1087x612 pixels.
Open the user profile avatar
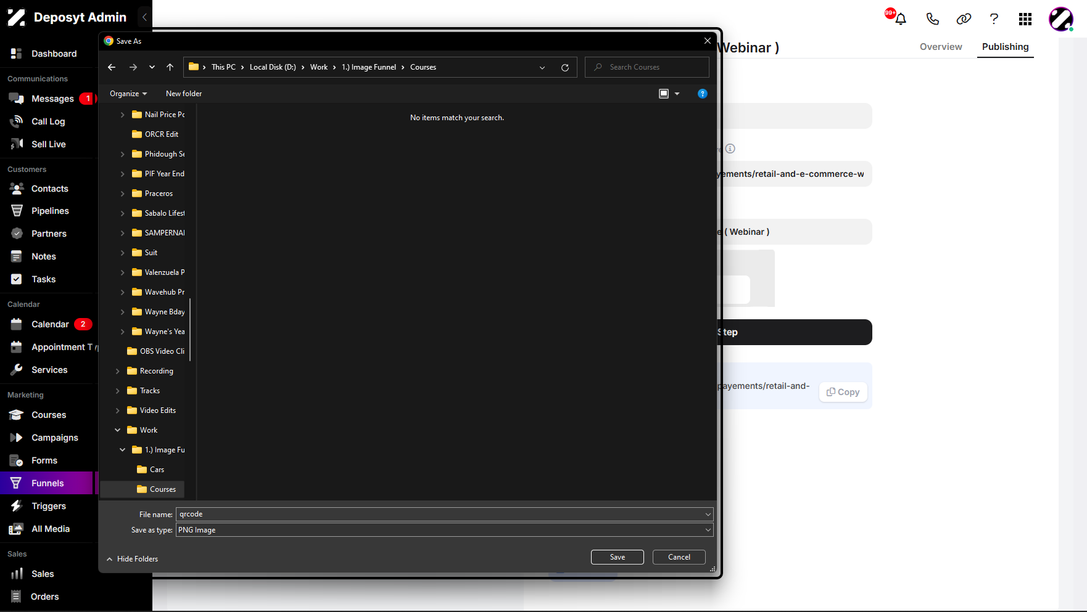(x=1061, y=19)
